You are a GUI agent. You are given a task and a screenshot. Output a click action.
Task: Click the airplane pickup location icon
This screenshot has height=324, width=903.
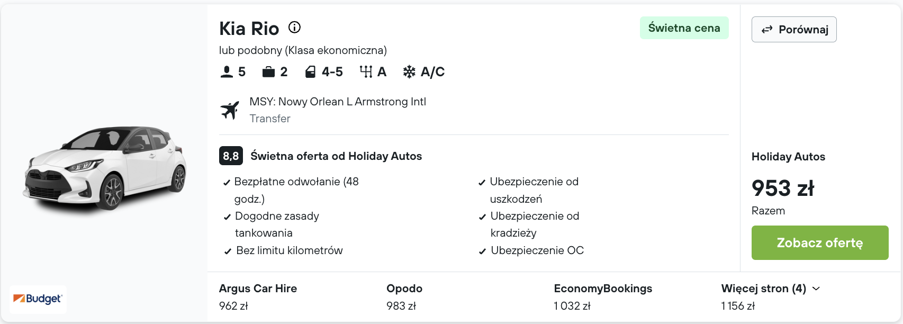click(230, 110)
